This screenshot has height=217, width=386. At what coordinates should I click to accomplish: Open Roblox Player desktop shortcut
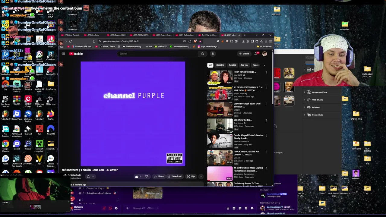tap(17, 115)
